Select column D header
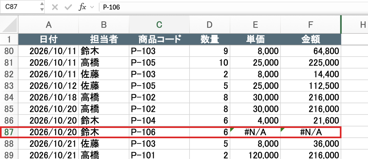The width and height of the screenshot is (368, 159). pos(209,25)
